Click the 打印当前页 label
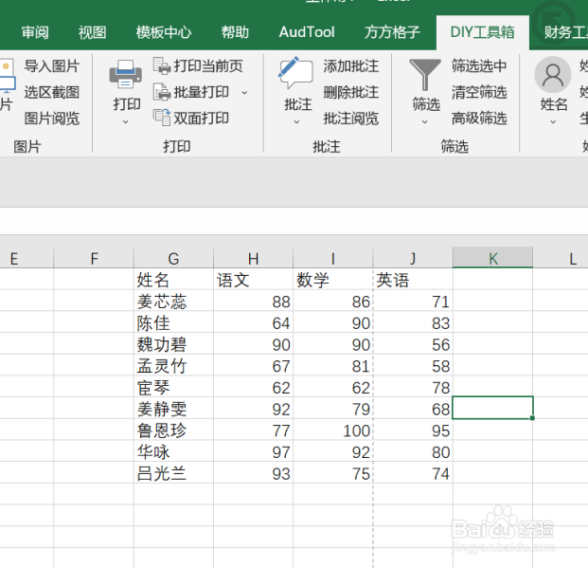The width and height of the screenshot is (588, 568). point(208,65)
